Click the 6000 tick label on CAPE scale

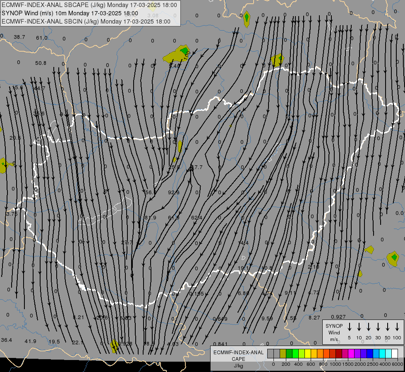[397, 364]
